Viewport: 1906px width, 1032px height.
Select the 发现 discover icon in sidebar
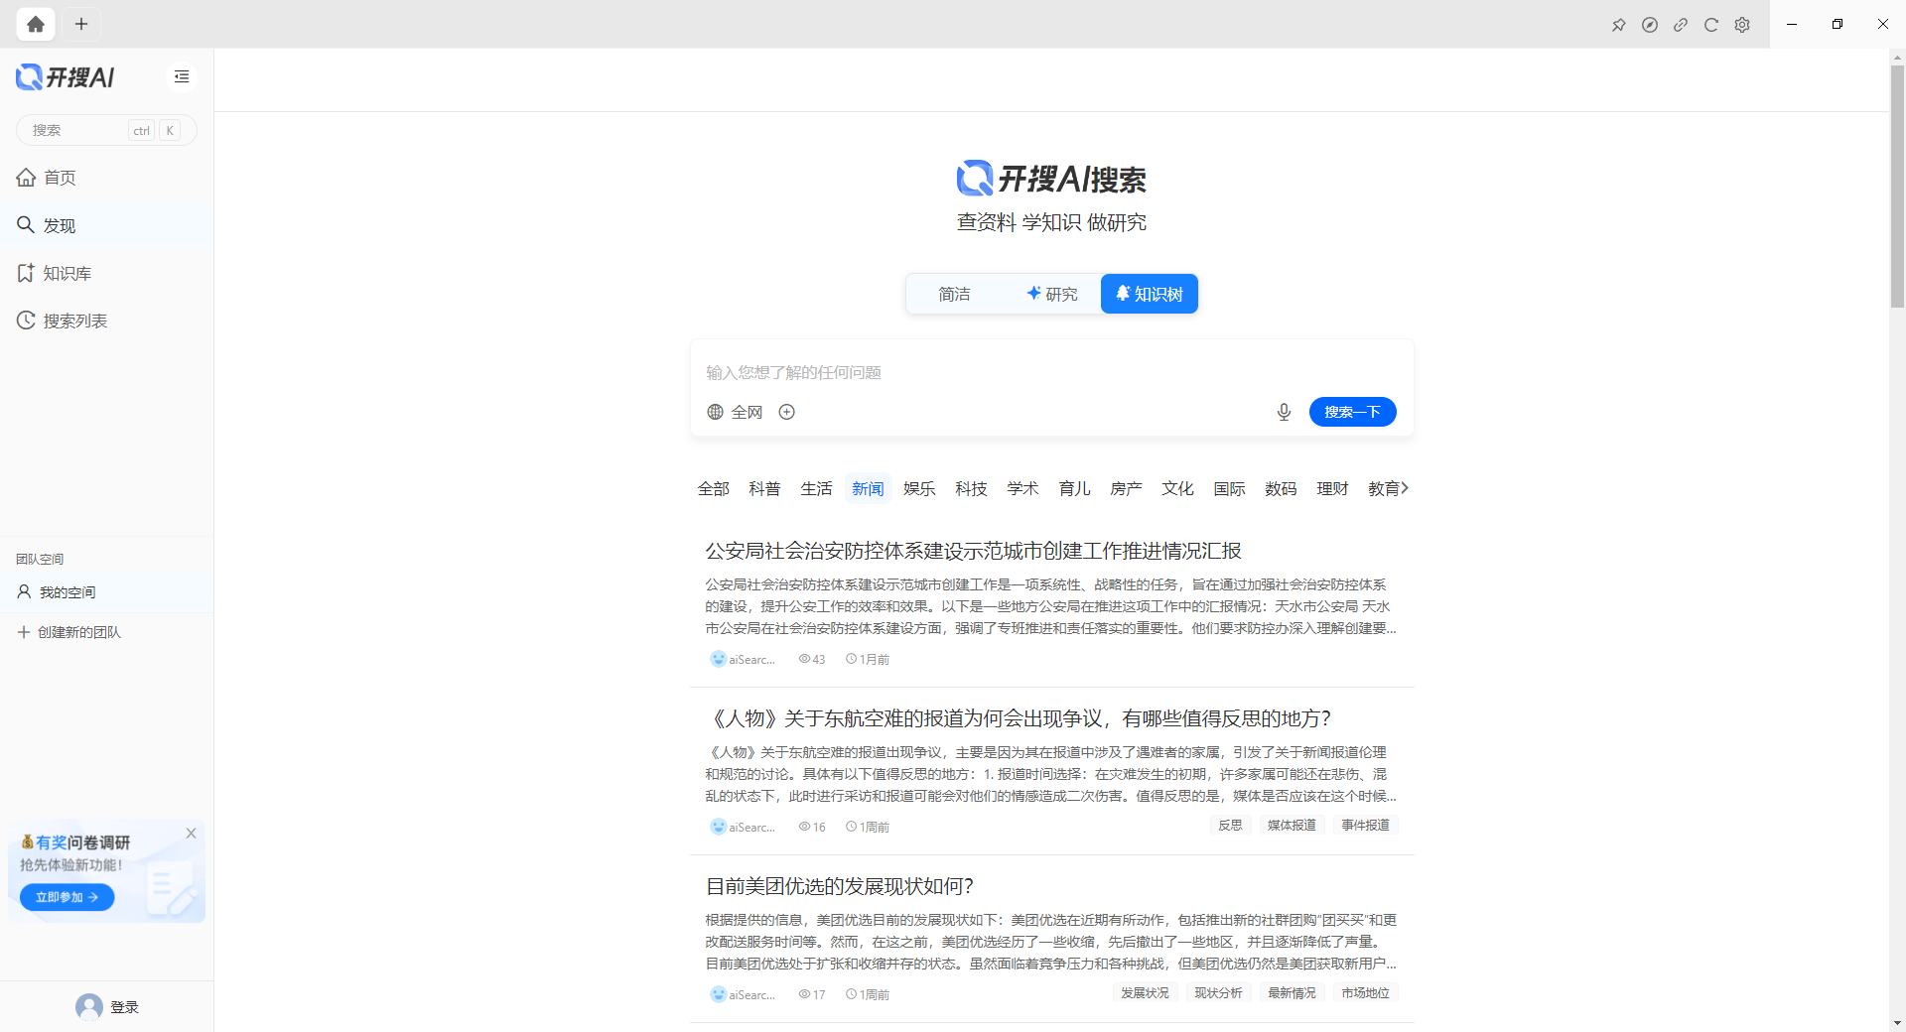coord(26,225)
